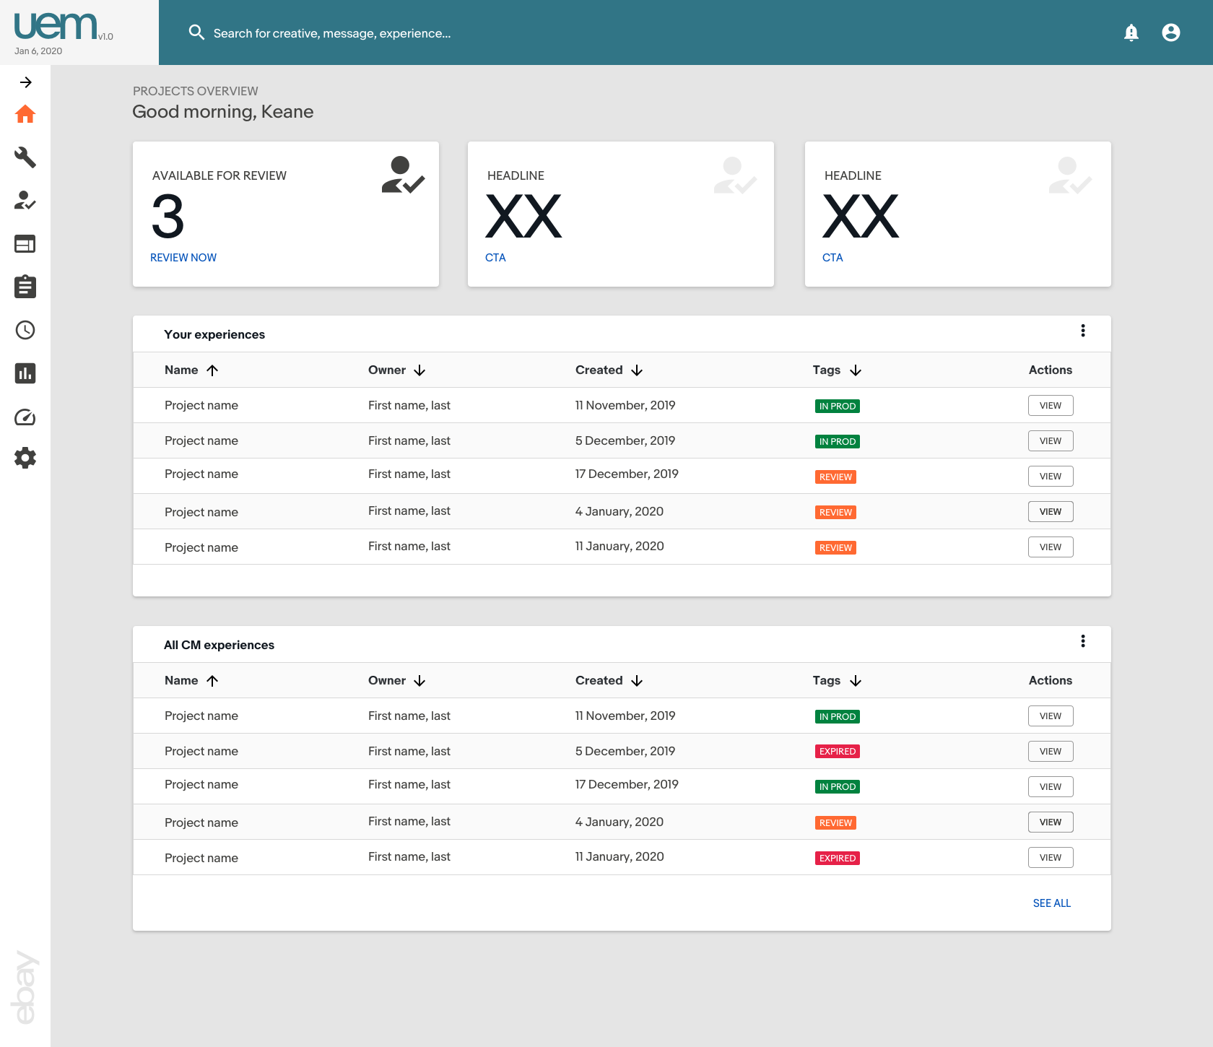Open the user review sidebar icon
The image size is (1213, 1047).
pyautogui.click(x=25, y=200)
